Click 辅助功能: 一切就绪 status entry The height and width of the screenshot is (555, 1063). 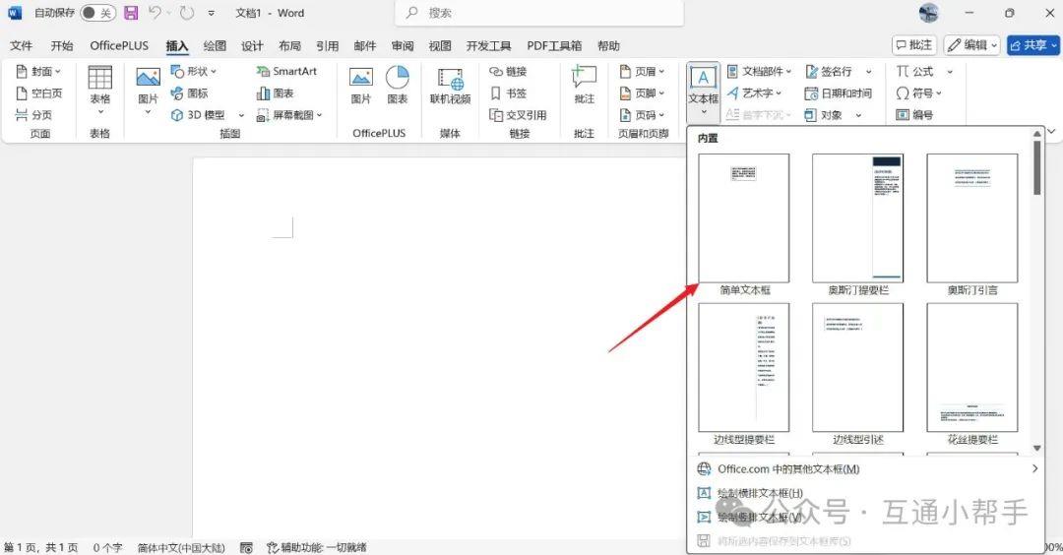(317, 547)
